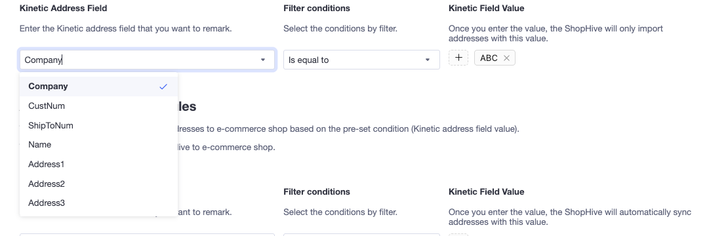Choose the highlighted Company option in list

(98, 87)
